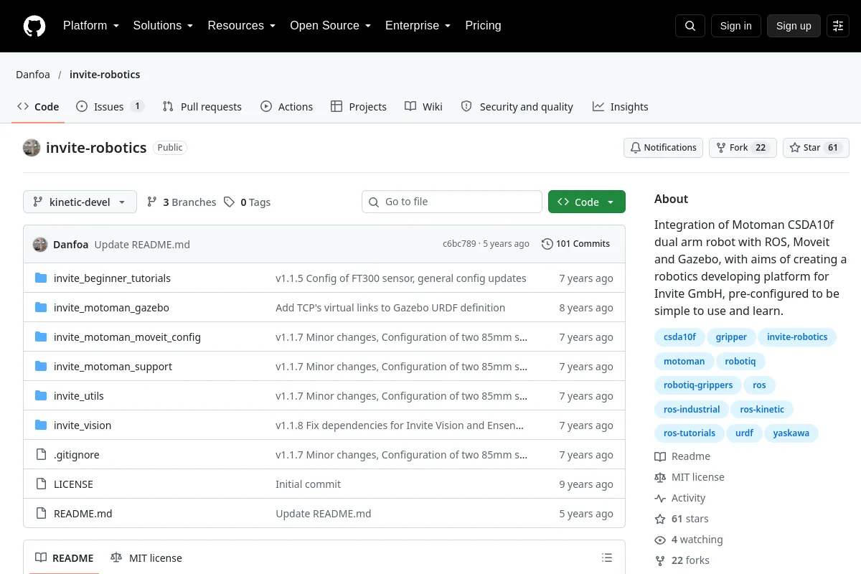Screen dimensions: 861x574
Task: Click the gripper topic tag
Action: 731,337
